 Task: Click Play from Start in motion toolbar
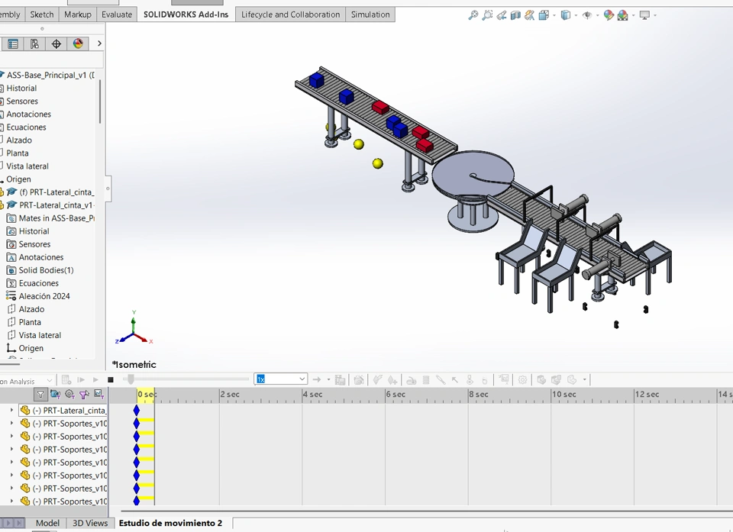(81, 380)
